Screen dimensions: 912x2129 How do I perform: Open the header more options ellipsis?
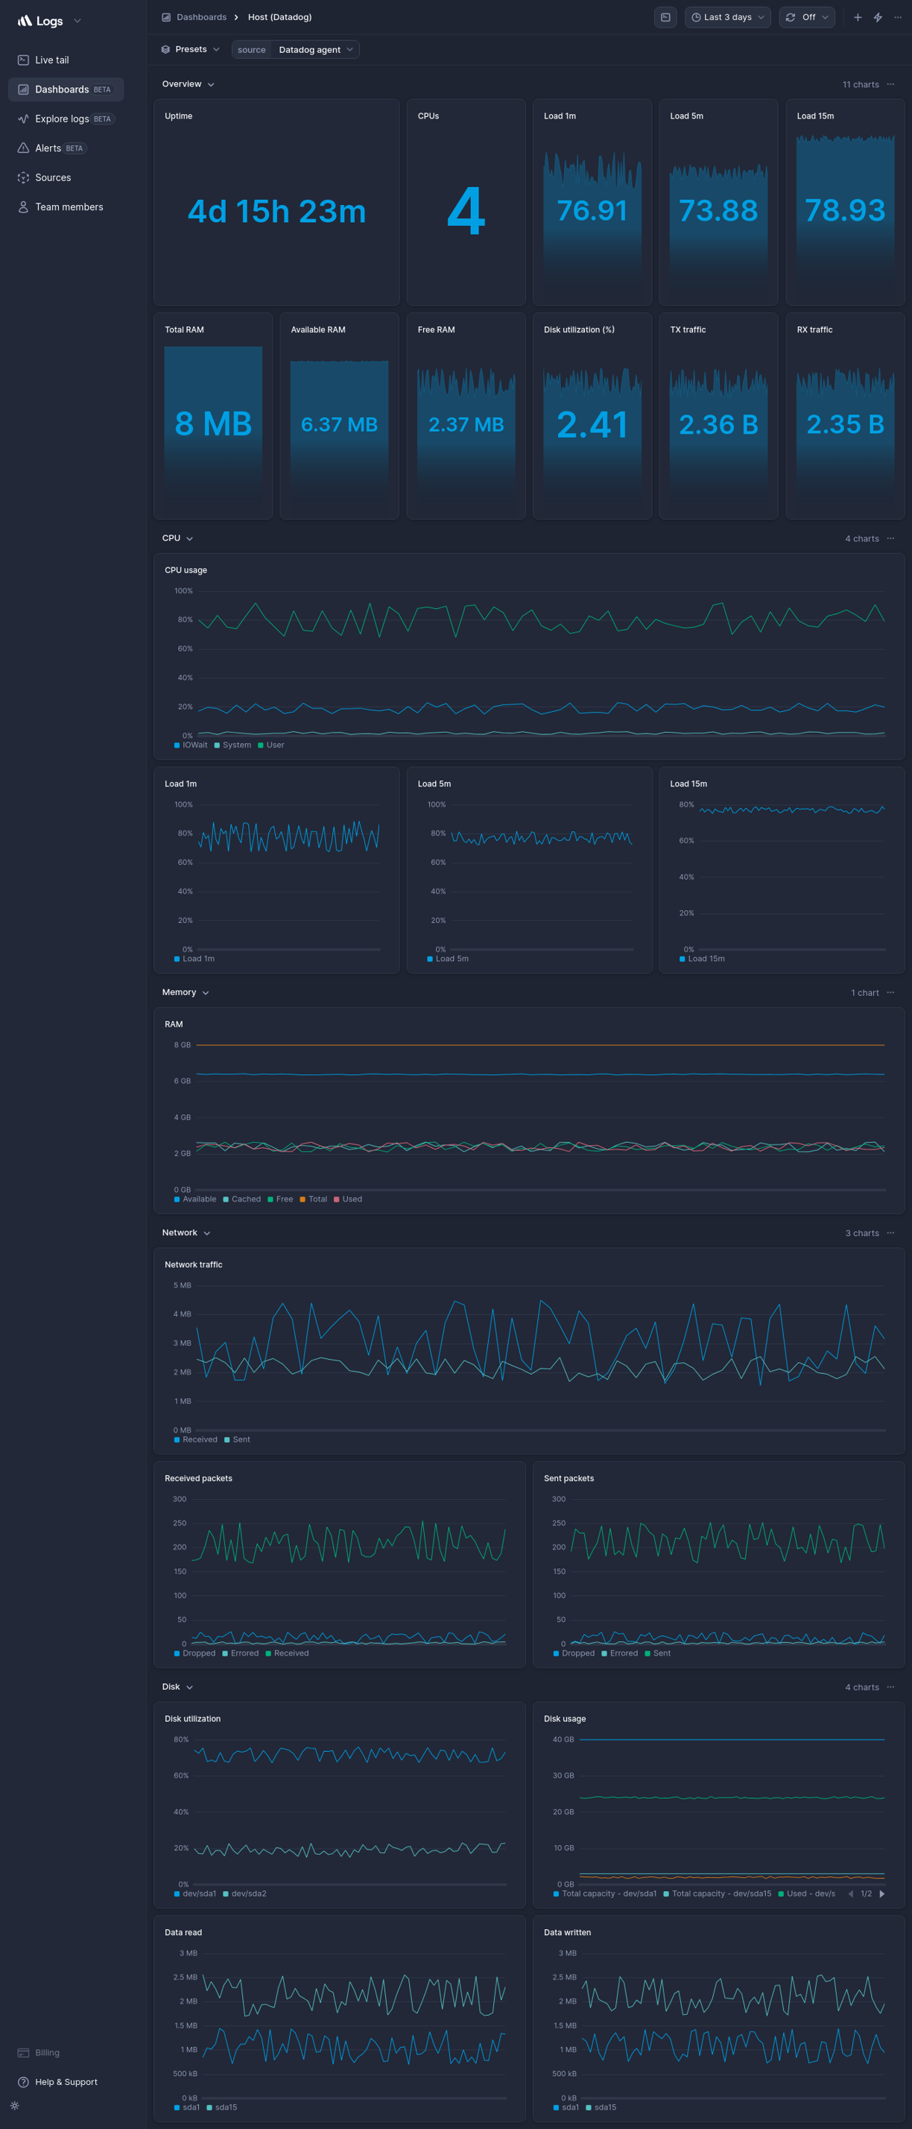pyautogui.click(x=897, y=17)
